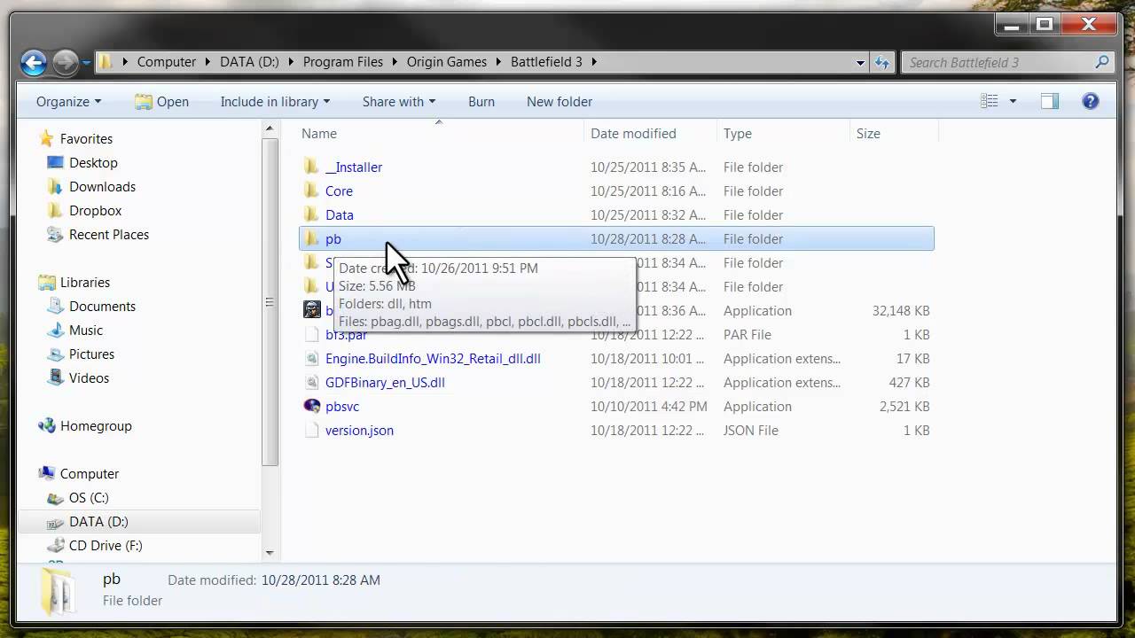Select the pb folder icon

coord(311,238)
